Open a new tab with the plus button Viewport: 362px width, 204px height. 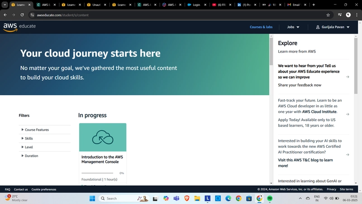pyautogui.click(x=314, y=5)
